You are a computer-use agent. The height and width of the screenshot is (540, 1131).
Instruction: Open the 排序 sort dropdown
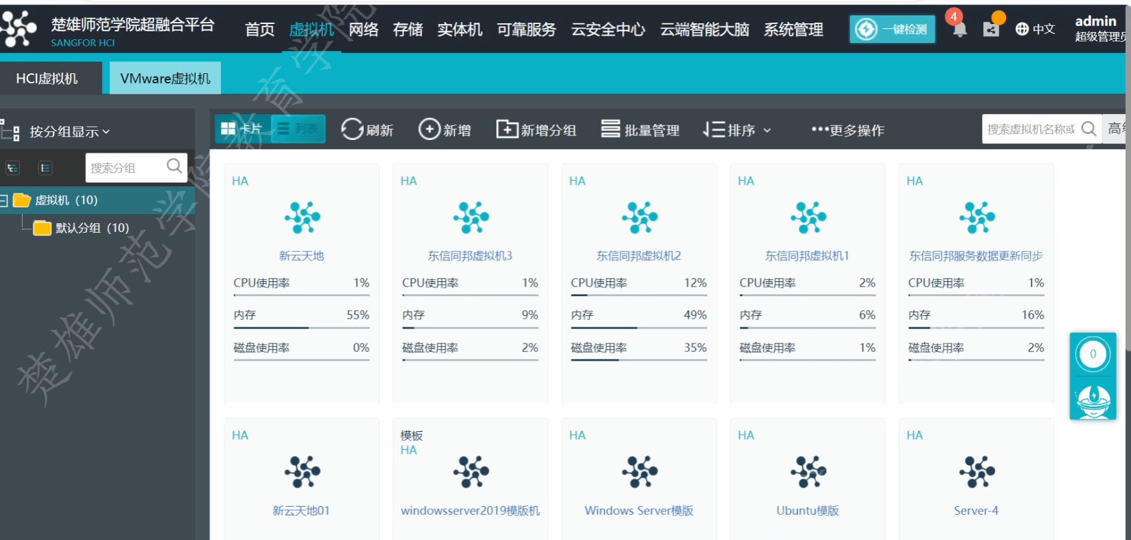tap(737, 130)
